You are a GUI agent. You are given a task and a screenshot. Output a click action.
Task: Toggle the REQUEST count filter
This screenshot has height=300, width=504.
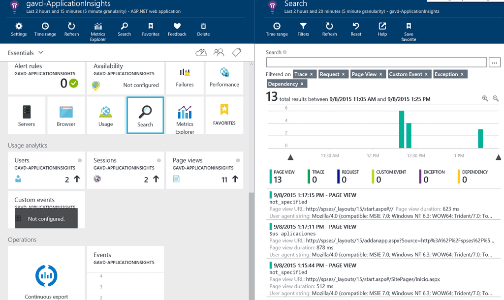coord(348,177)
